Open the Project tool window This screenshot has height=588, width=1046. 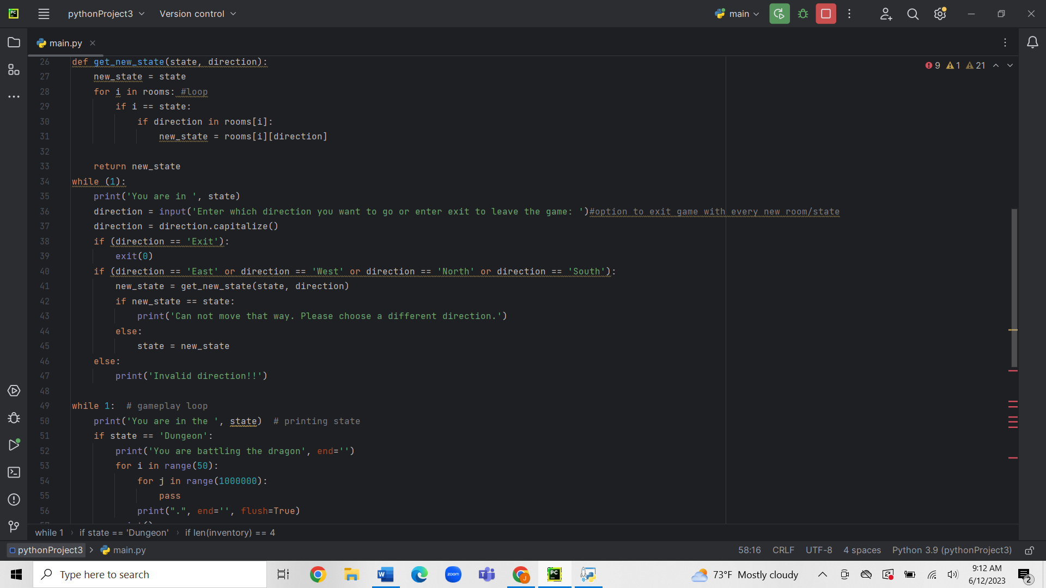tap(14, 42)
